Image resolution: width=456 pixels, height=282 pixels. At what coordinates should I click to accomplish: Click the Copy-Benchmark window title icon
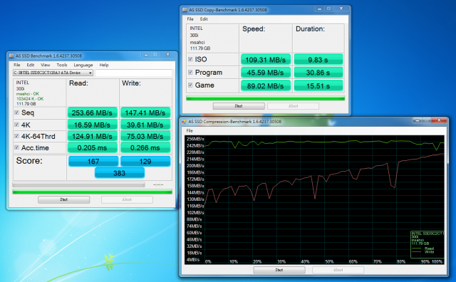[x=185, y=10]
